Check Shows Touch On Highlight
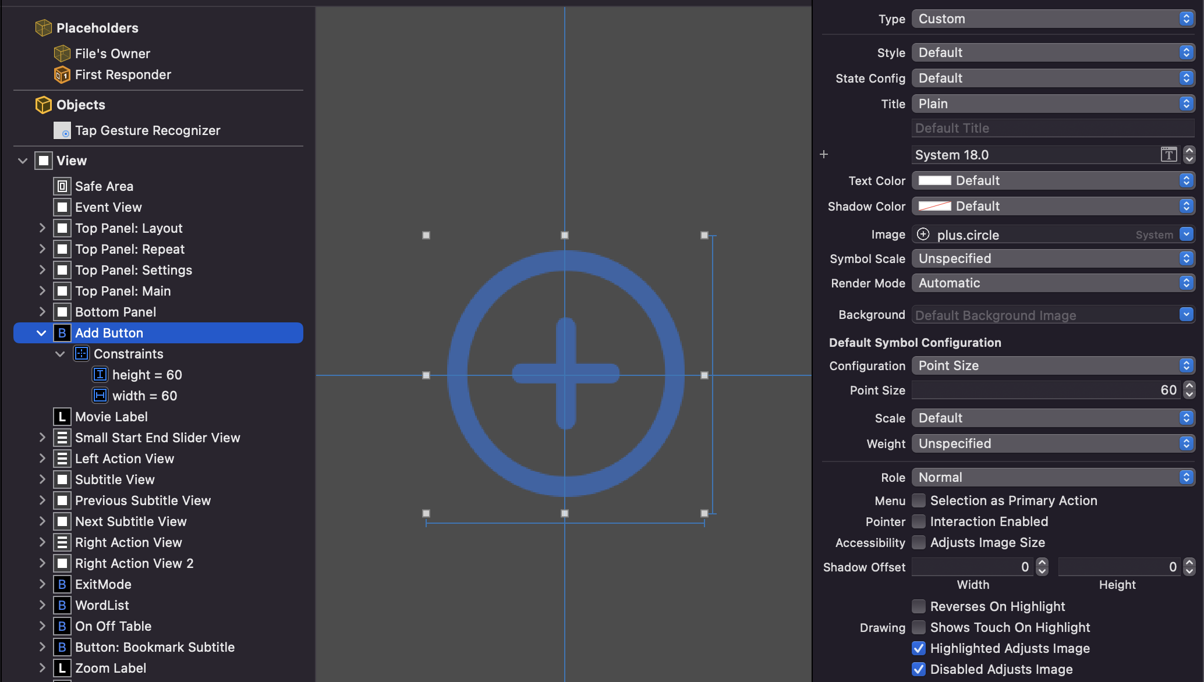Viewport: 1204px width, 682px height. click(919, 627)
